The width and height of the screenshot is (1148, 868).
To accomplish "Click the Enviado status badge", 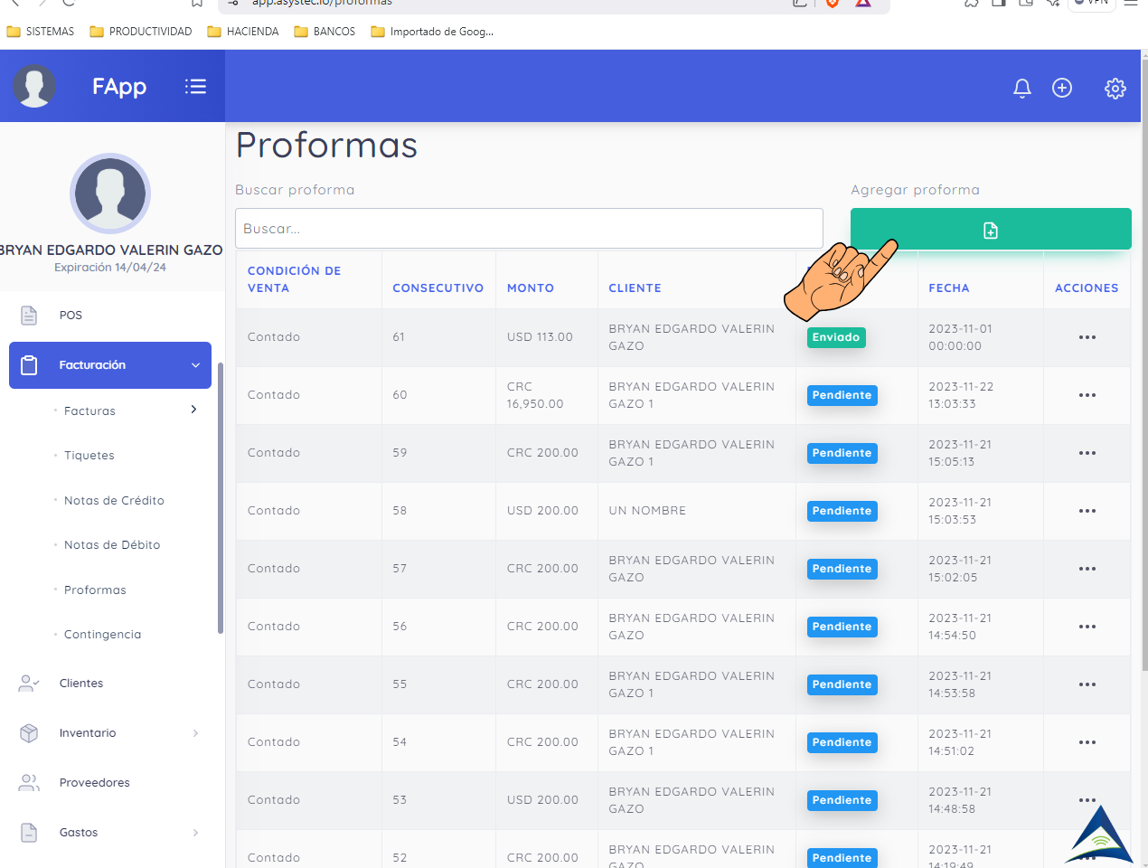I will click(835, 337).
